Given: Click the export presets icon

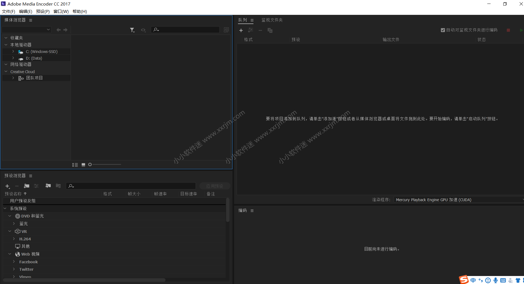Looking at the screenshot, I should coord(58,186).
